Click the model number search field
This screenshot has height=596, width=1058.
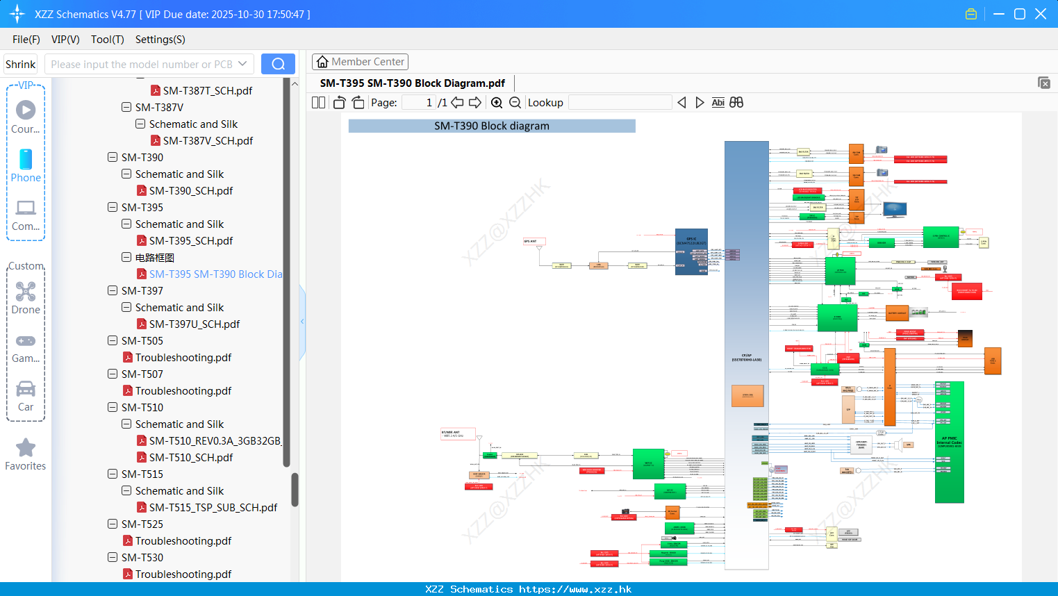[x=142, y=64]
